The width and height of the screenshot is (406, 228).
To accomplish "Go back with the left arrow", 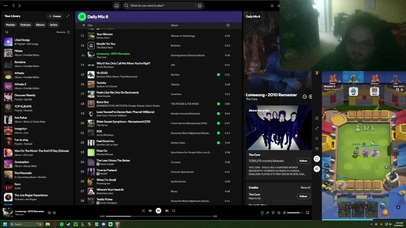I will pyautogui.click(x=14, y=5).
